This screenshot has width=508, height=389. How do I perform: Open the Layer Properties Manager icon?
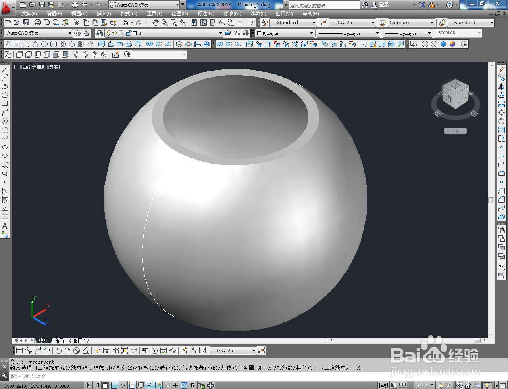[x=100, y=33]
